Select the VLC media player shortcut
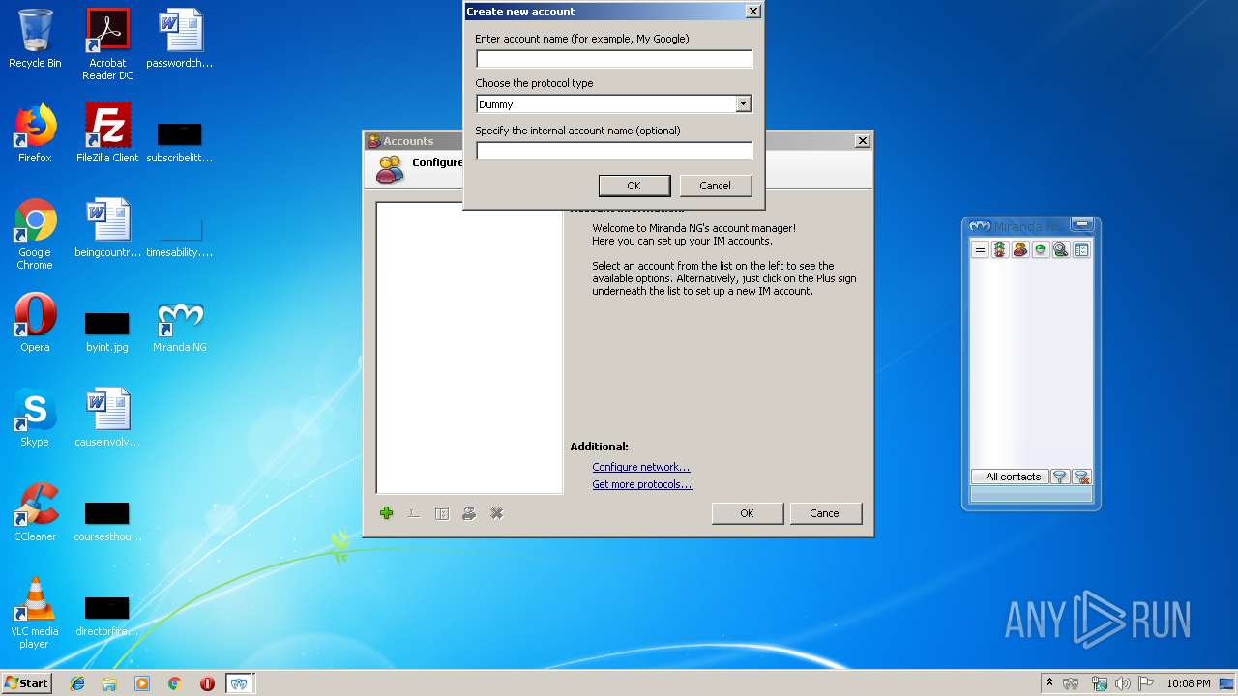The image size is (1238, 696). coord(35,613)
